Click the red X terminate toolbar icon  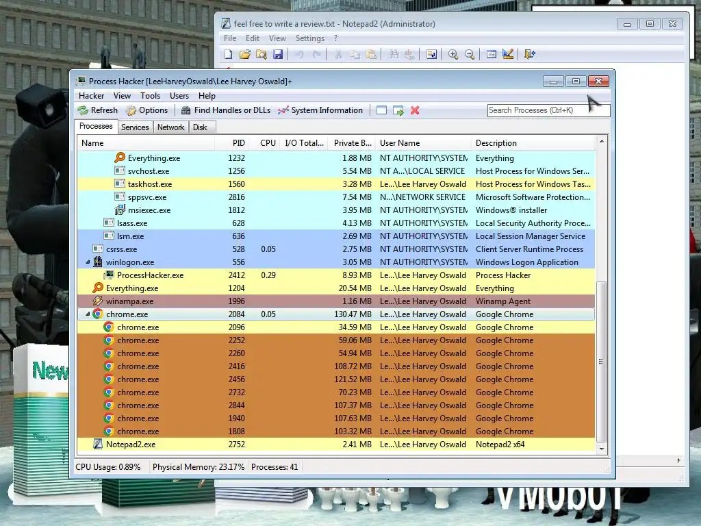[x=415, y=110]
